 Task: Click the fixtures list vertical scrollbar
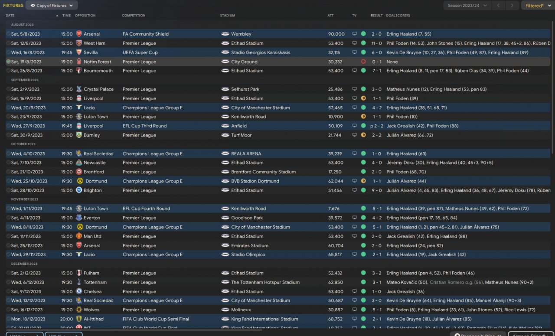coord(553,87)
